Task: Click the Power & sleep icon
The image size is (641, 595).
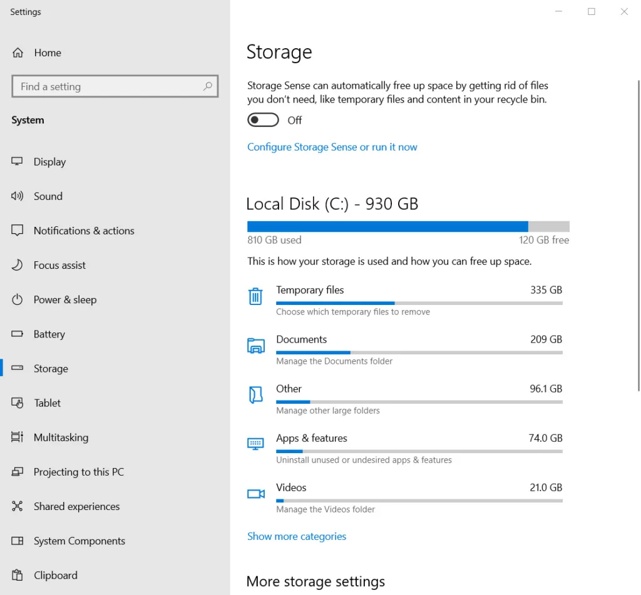Action: [17, 299]
